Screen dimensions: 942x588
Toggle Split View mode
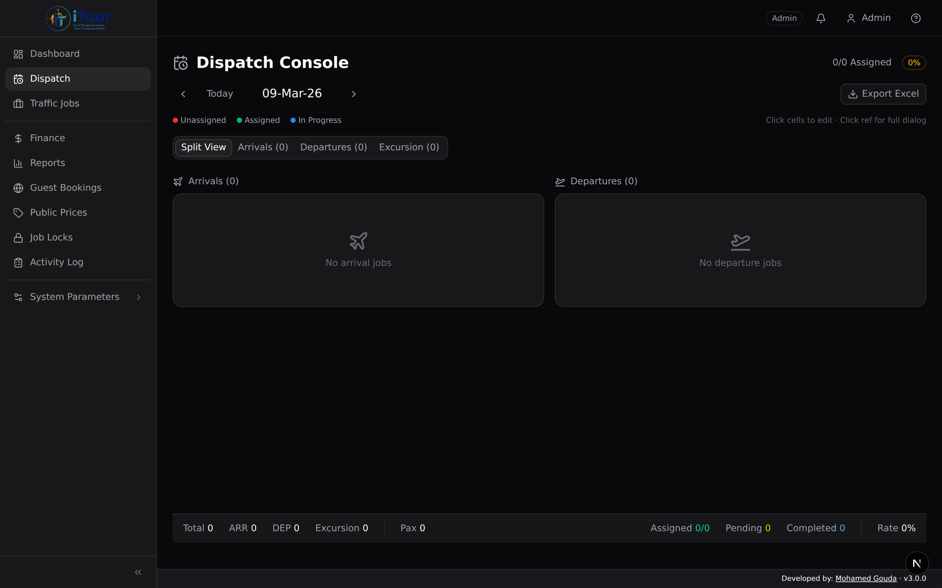203,147
